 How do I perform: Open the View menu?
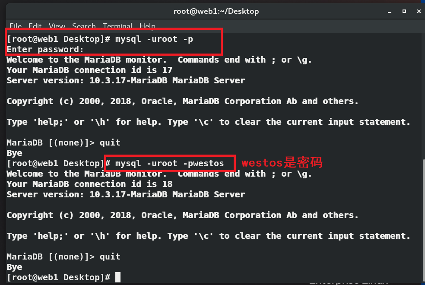[x=57, y=26]
